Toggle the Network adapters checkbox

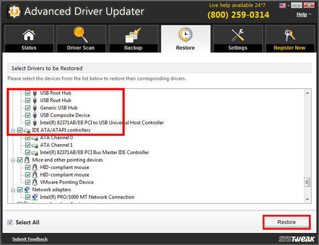[x=20, y=190]
